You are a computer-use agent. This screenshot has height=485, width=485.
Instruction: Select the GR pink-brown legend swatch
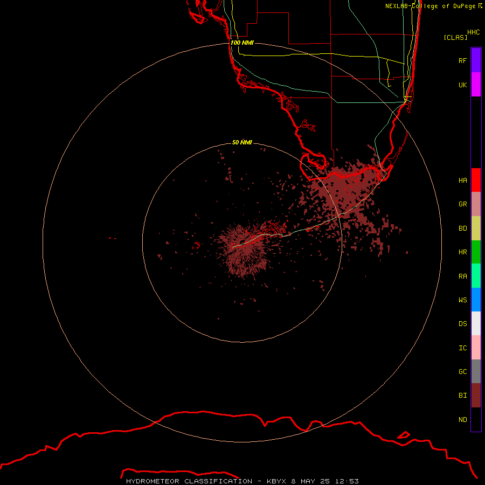[476, 204]
